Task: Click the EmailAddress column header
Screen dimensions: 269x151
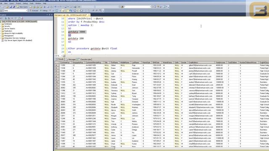Action: (201, 62)
